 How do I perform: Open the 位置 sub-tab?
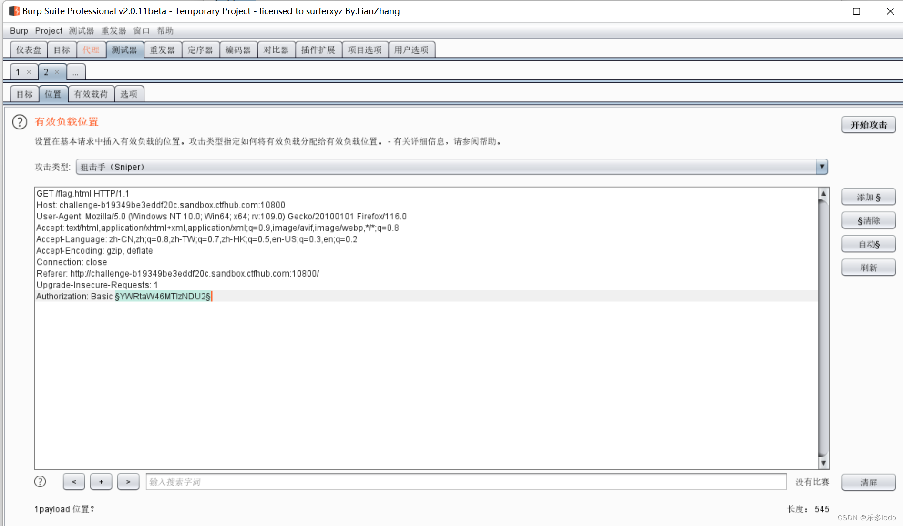pos(53,94)
